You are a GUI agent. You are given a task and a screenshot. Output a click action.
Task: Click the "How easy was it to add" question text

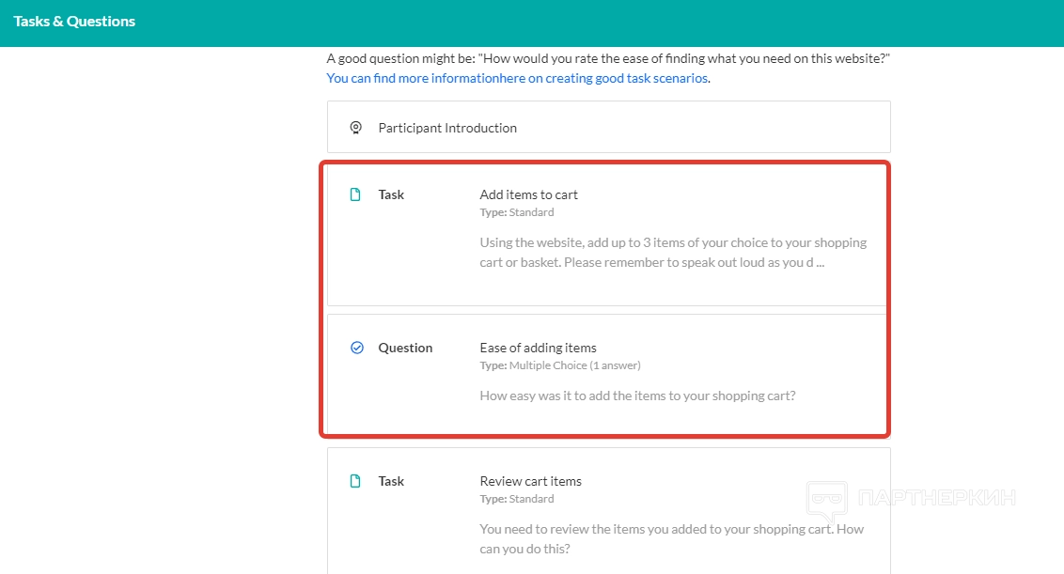tap(637, 396)
